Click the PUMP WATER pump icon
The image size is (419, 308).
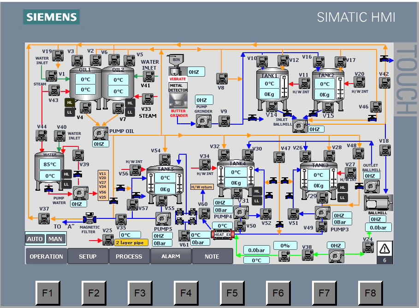[80, 193]
